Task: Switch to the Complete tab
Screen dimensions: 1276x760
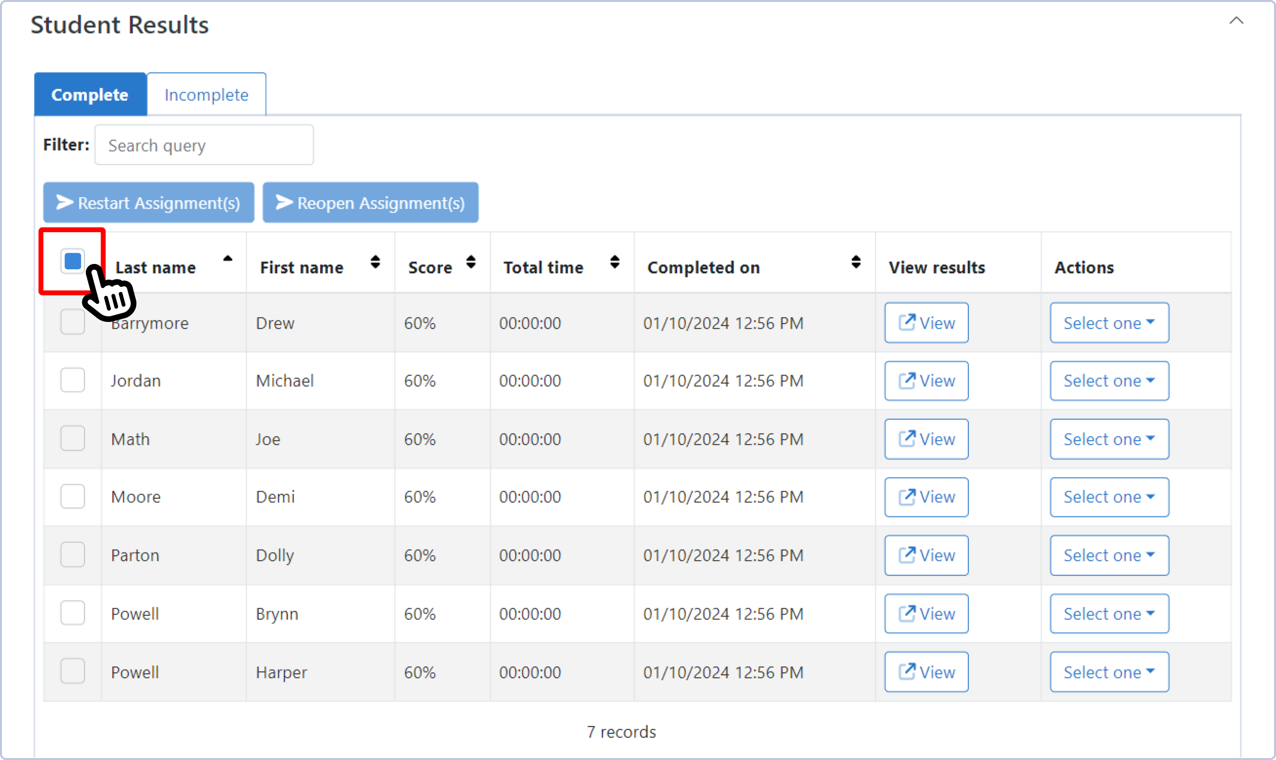Action: coord(90,94)
